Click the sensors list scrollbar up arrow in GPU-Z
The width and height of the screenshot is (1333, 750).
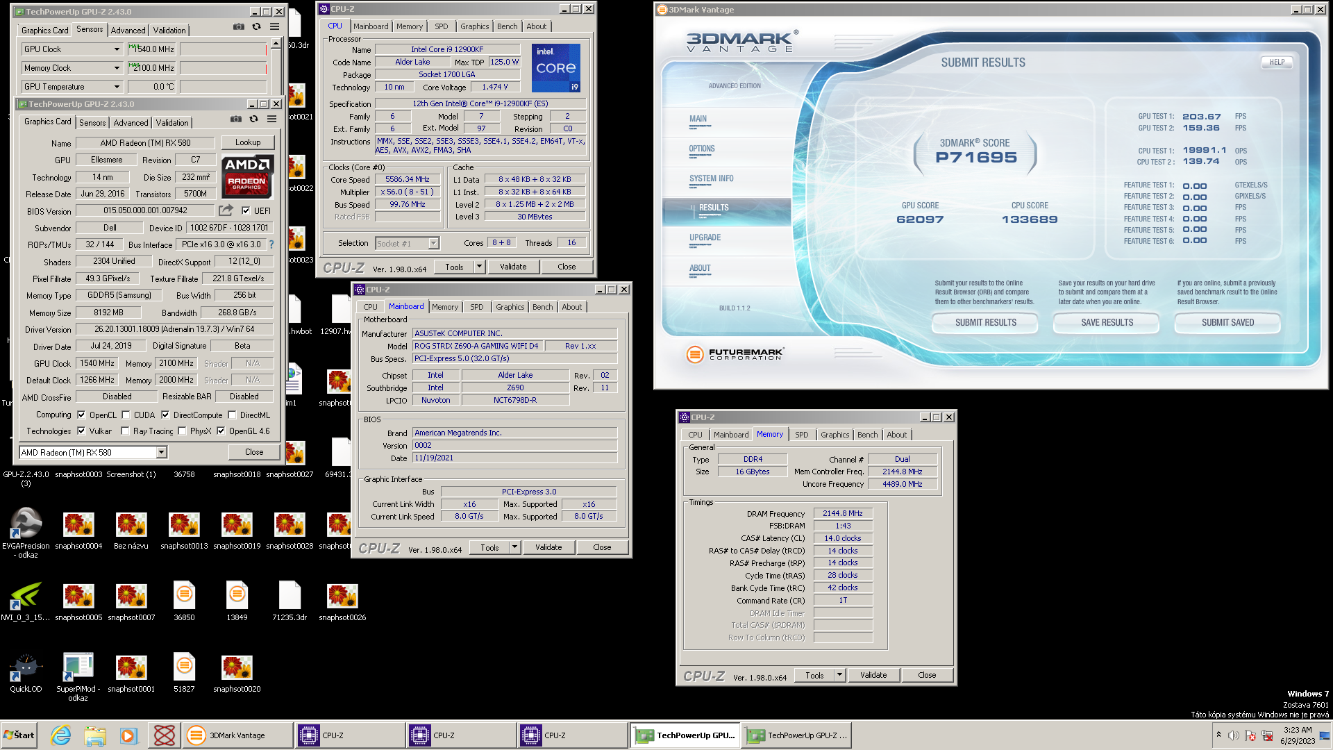[x=276, y=44]
